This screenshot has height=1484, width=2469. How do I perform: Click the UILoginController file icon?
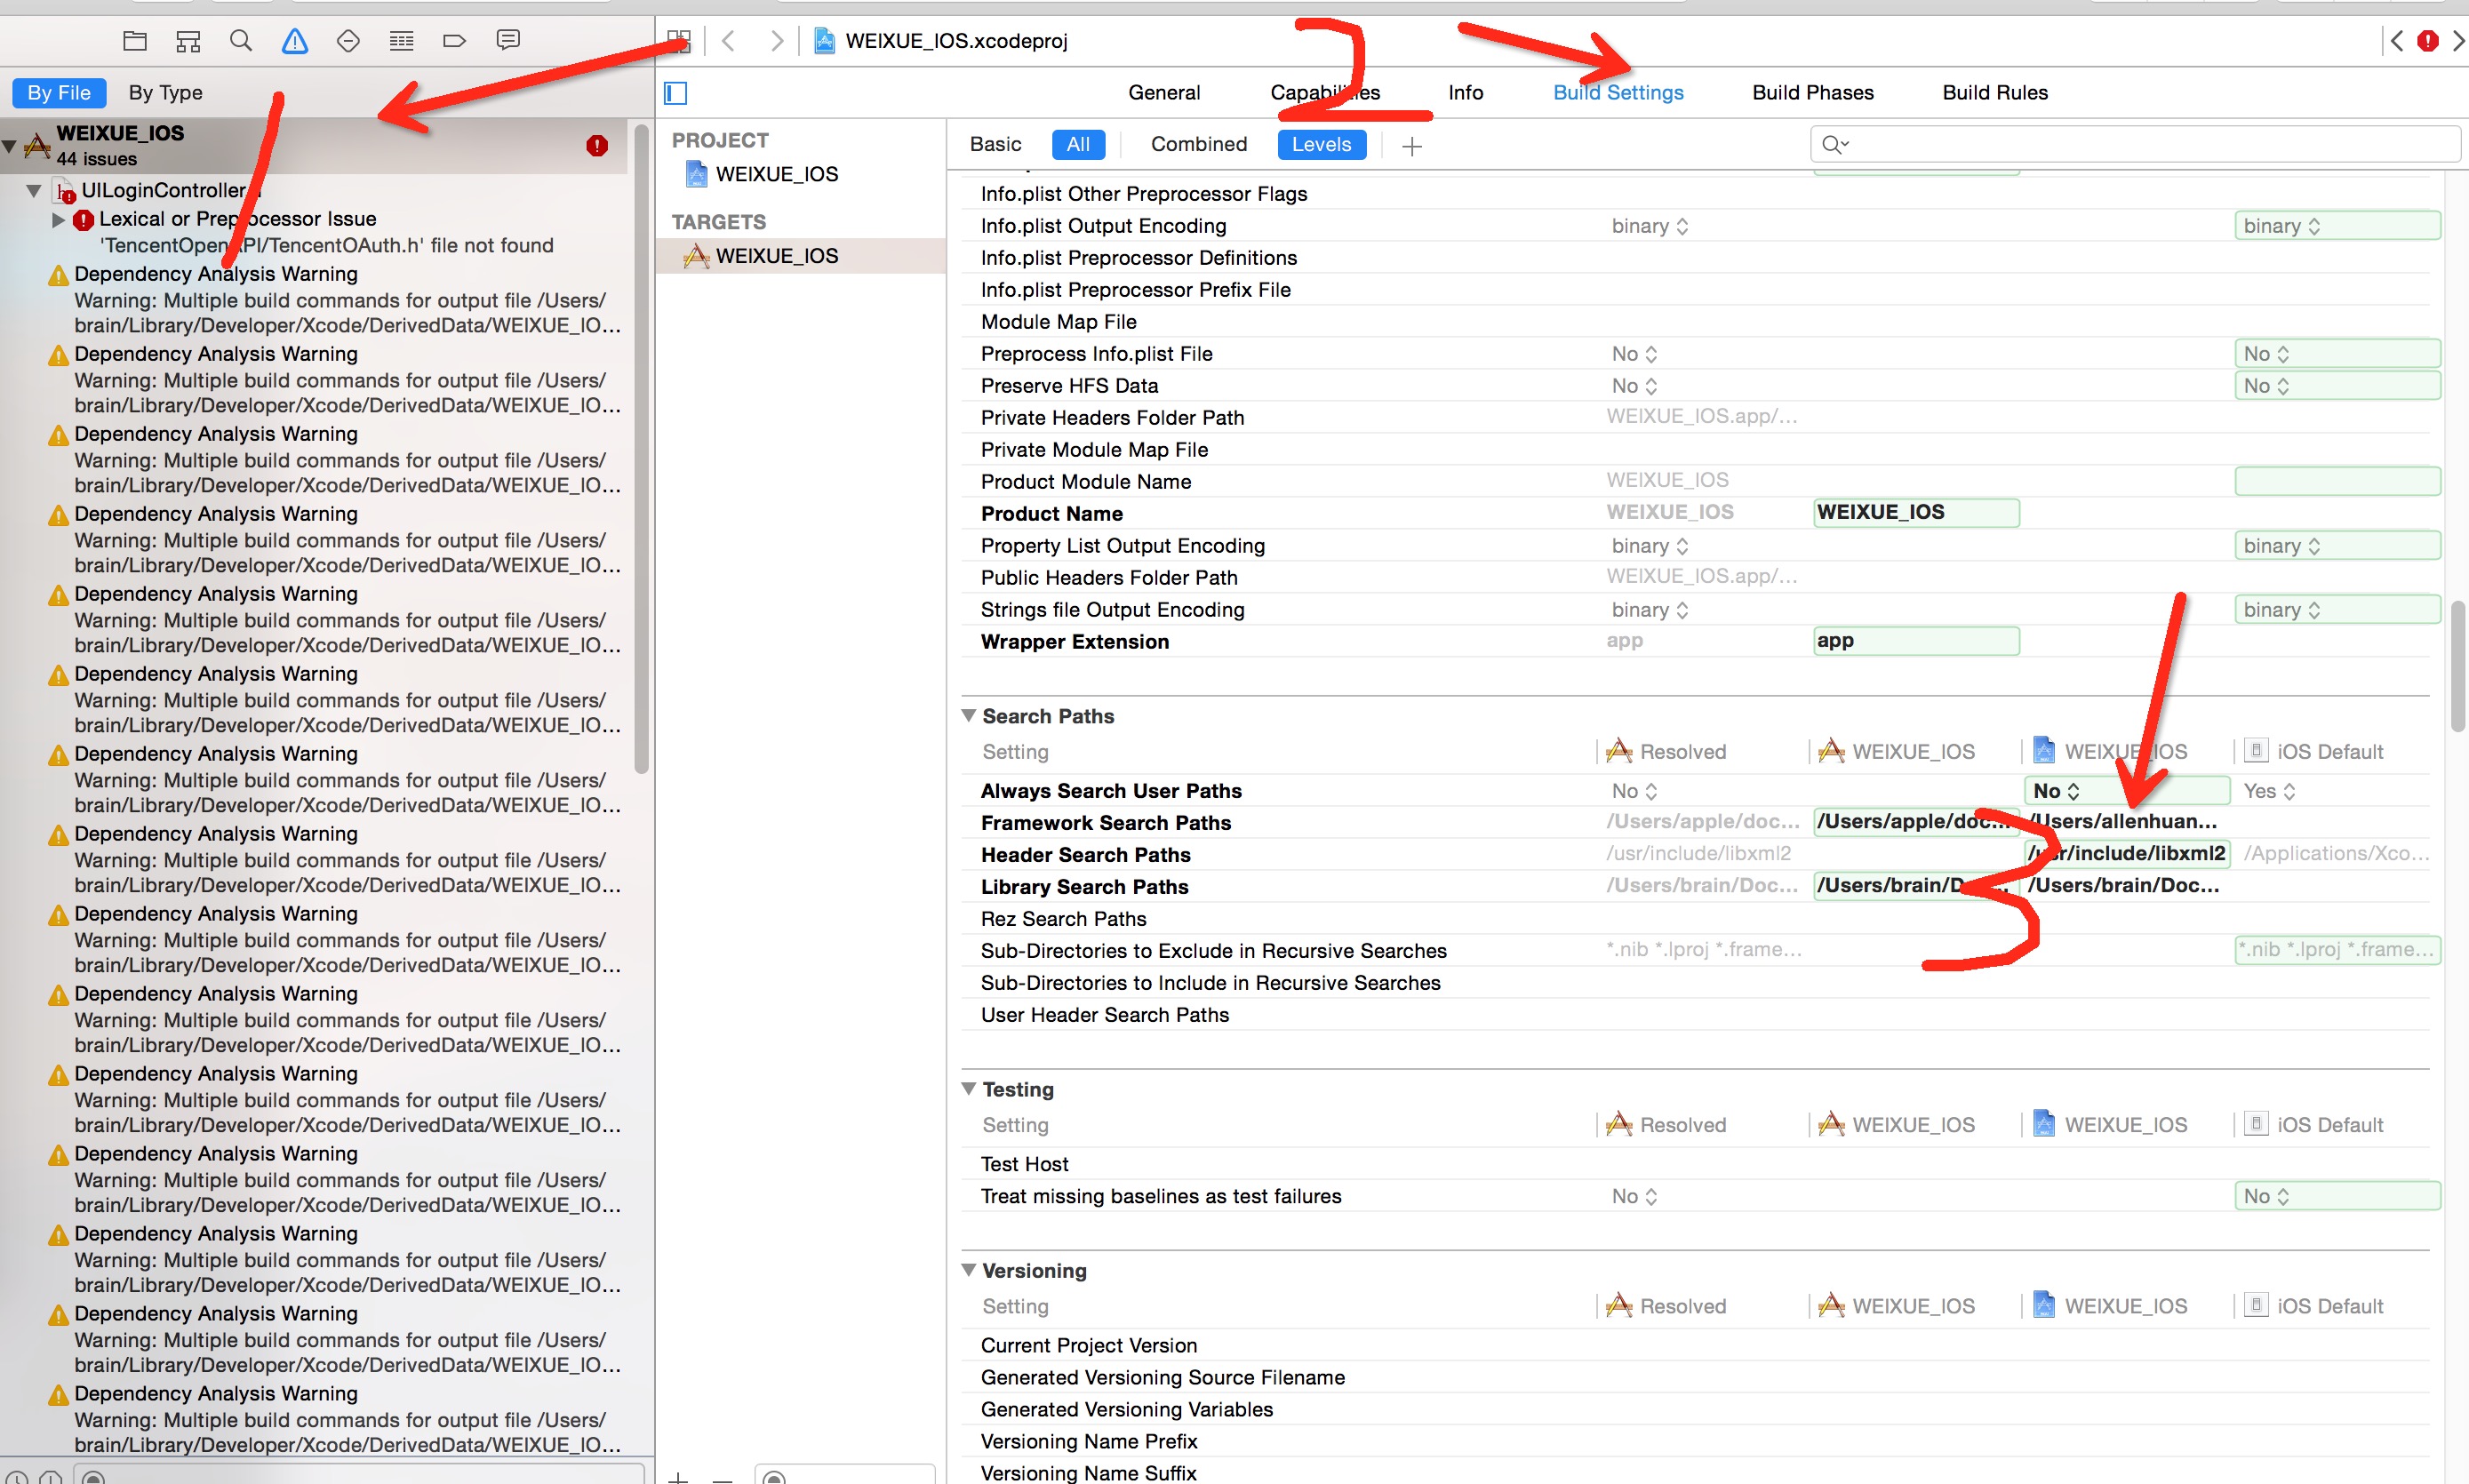[64, 190]
